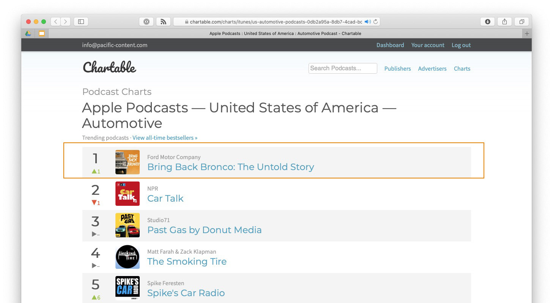Viewport: 553px width, 303px height.
Task: Open Charts page
Action: (x=462, y=69)
